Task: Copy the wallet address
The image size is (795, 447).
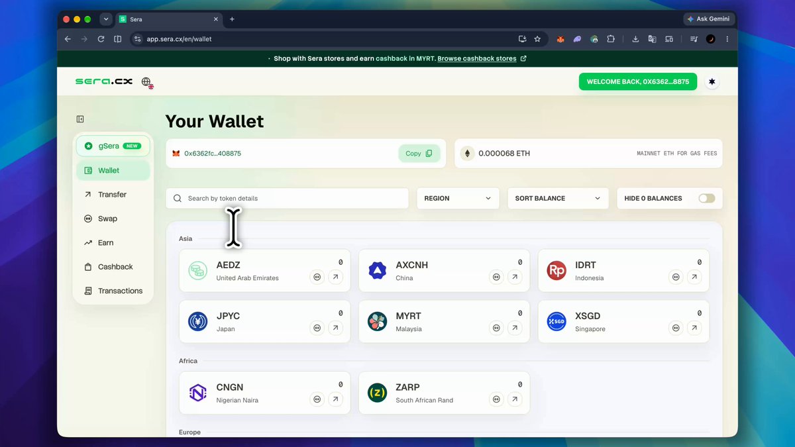Action: pyautogui.click(x=419, y=153)
